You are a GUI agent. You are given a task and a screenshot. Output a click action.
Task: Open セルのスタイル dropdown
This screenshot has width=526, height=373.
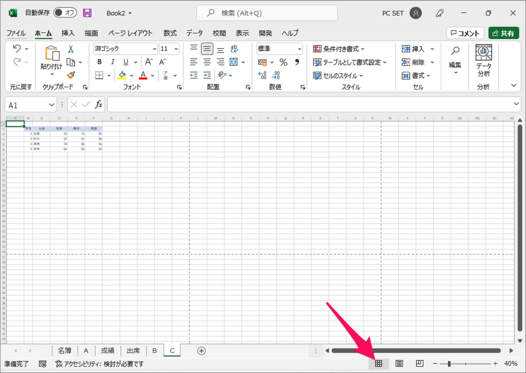pyautogui.click(x=338, y=76)
